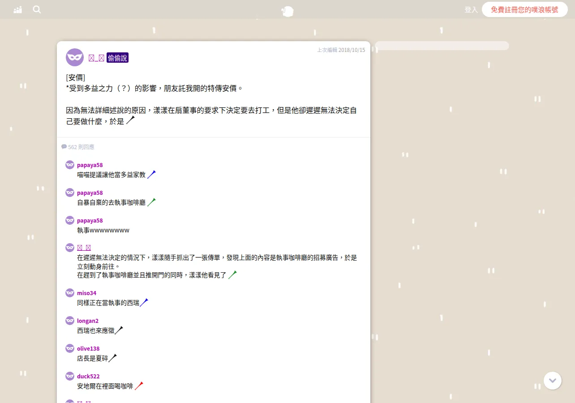Click avatar of papaya58 on 自暴自棄 reply
The image size is (575, 403).
70,193
